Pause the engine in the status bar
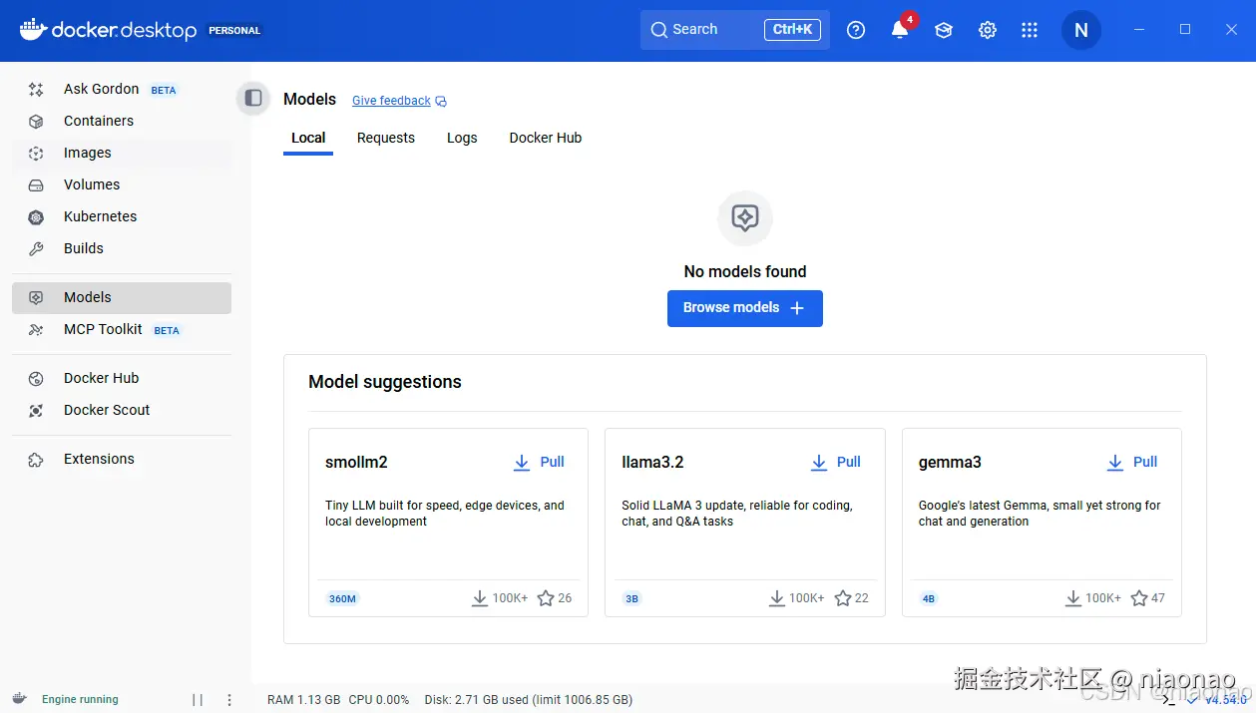 (198, 700)
